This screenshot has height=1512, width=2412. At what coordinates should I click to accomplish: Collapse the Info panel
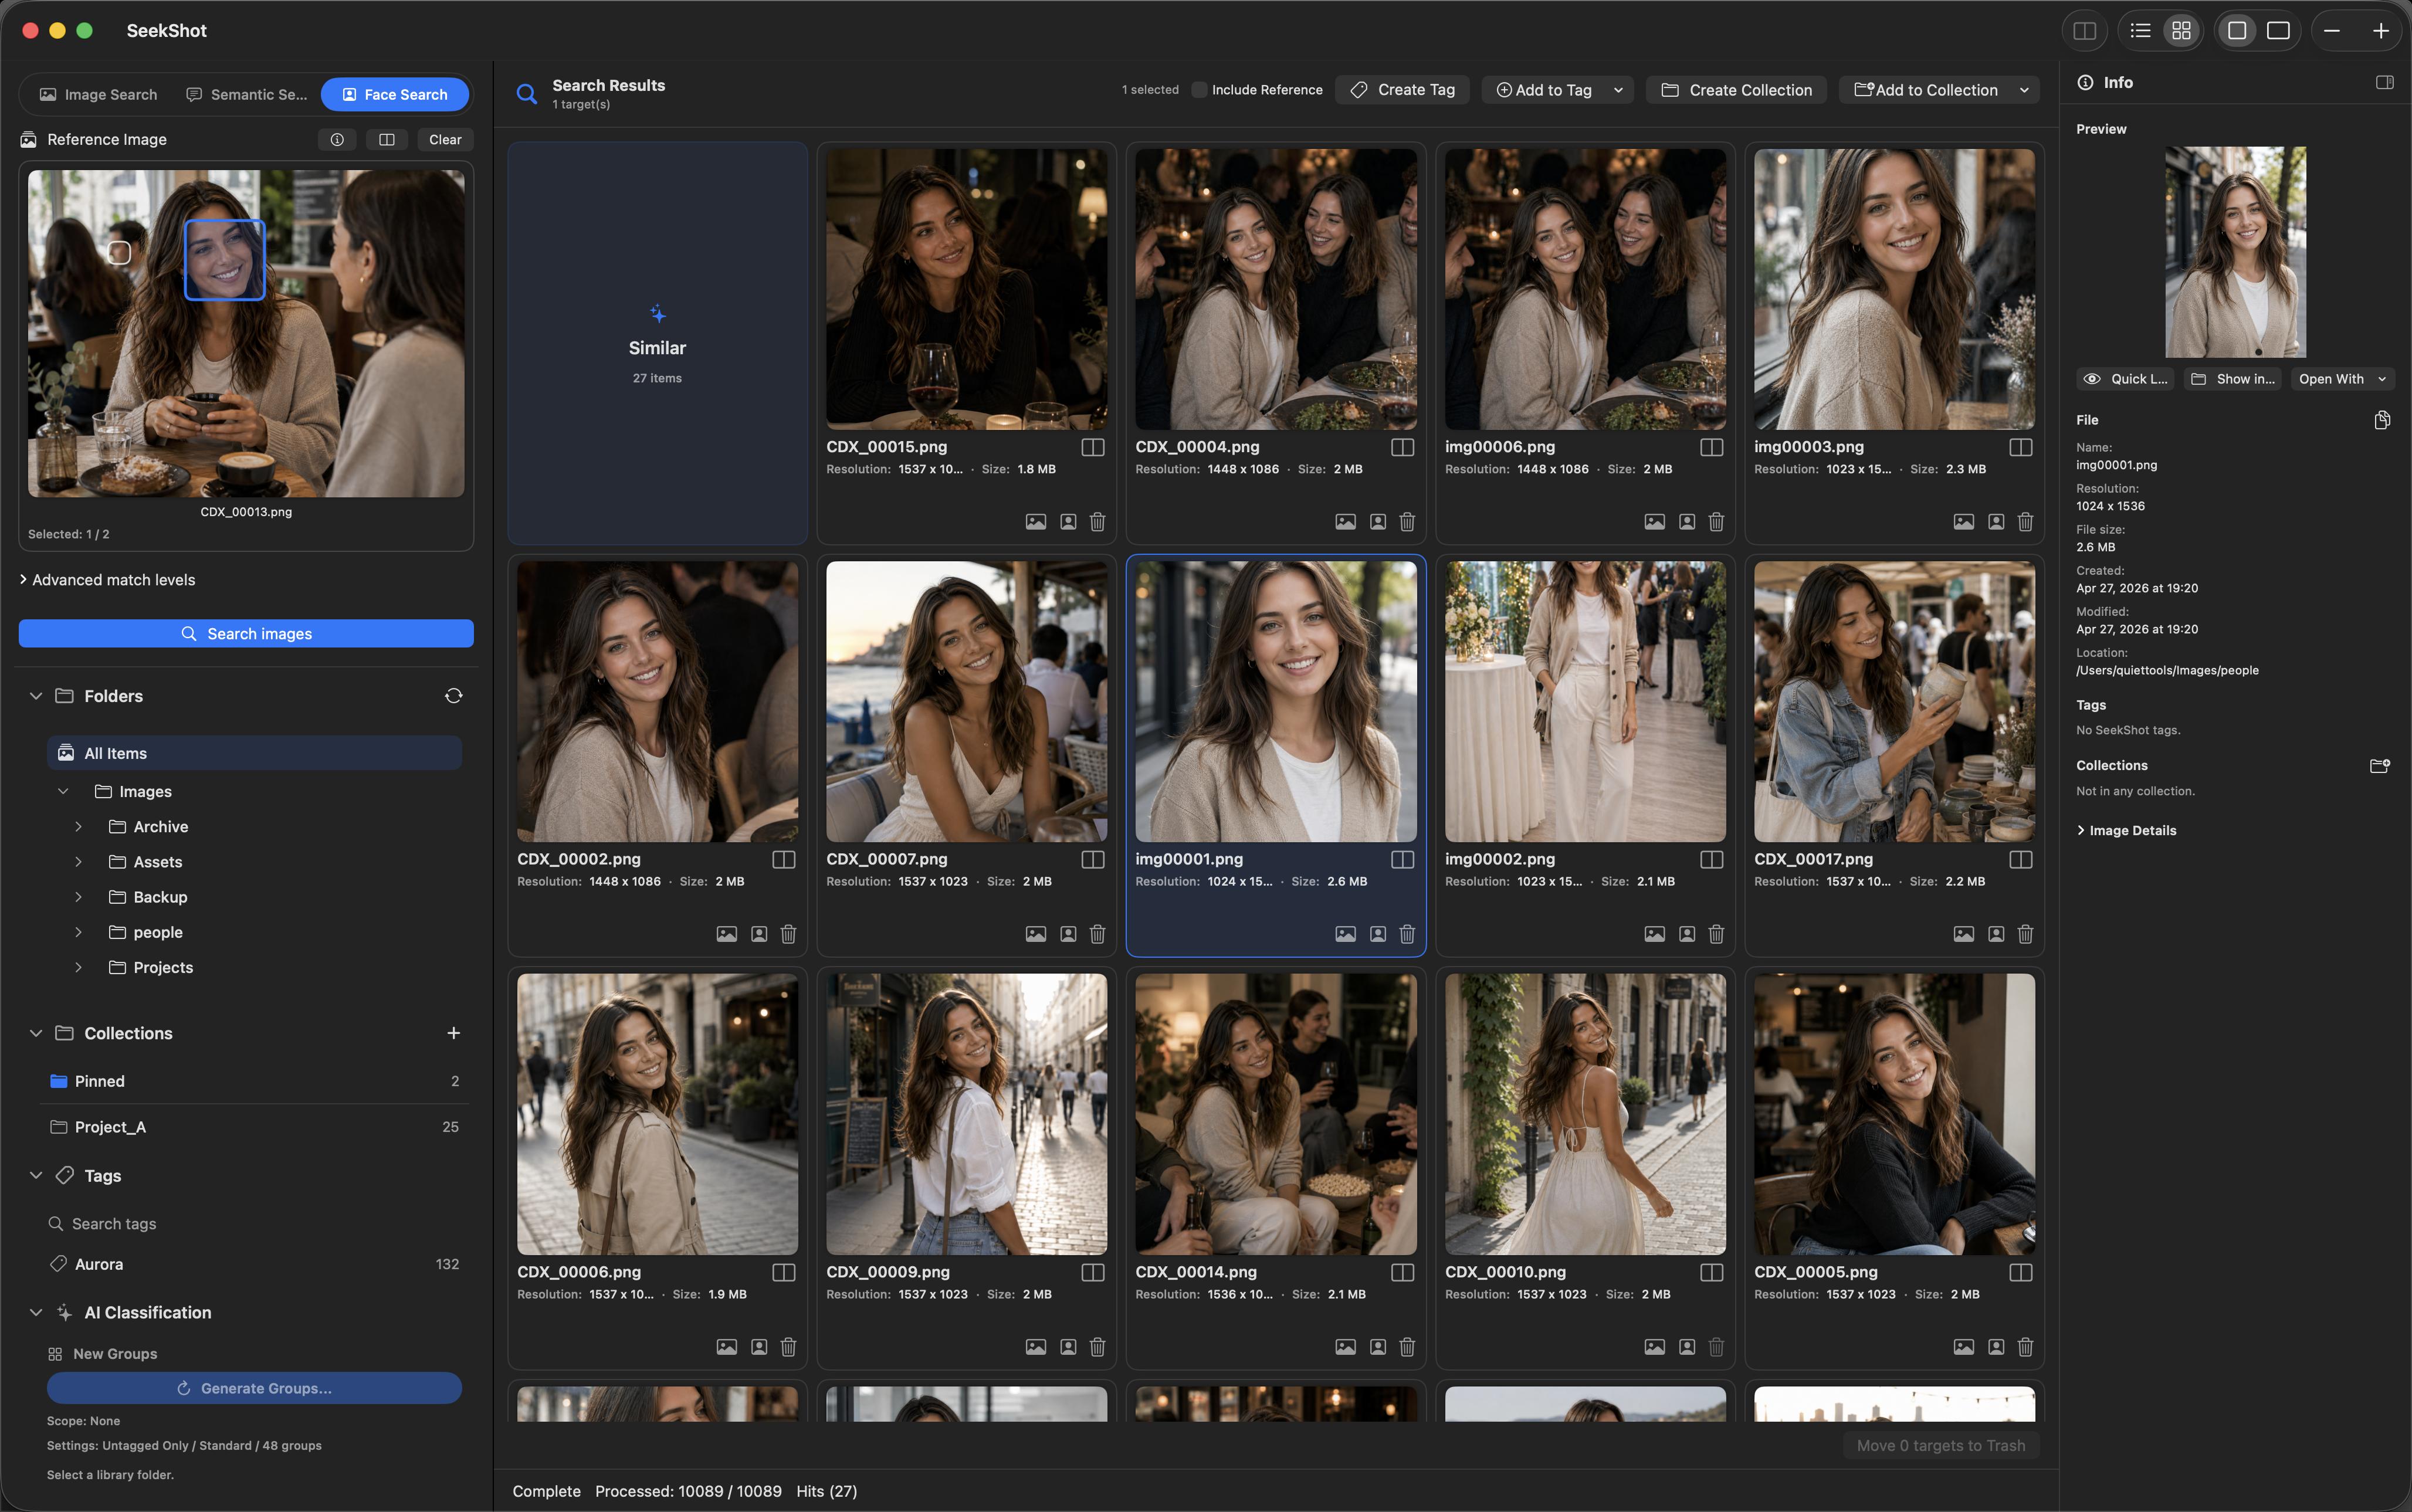[2385, 82]
